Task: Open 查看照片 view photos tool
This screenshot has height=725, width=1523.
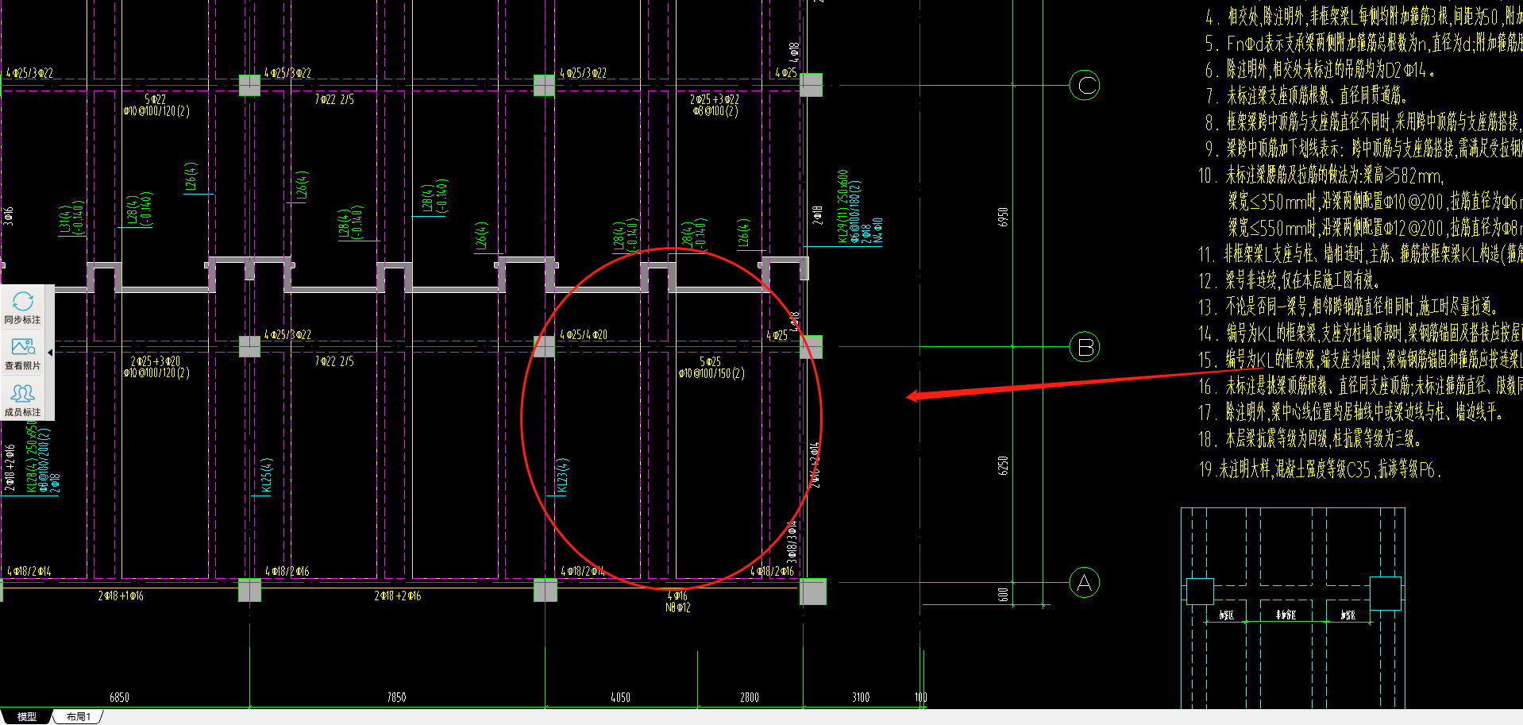Action: [22, 353]
